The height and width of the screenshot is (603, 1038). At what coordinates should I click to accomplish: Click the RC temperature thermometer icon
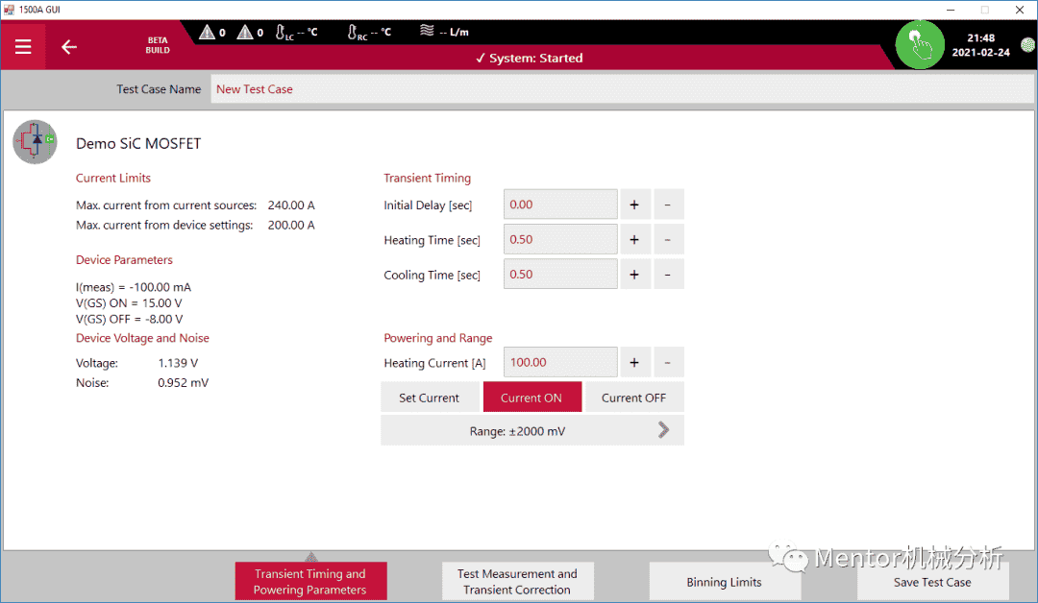click(x=353, y=32)
